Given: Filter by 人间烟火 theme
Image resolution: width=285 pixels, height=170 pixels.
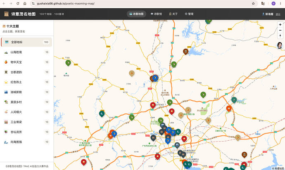Looking at the screenshot, I should click(26, 112).
